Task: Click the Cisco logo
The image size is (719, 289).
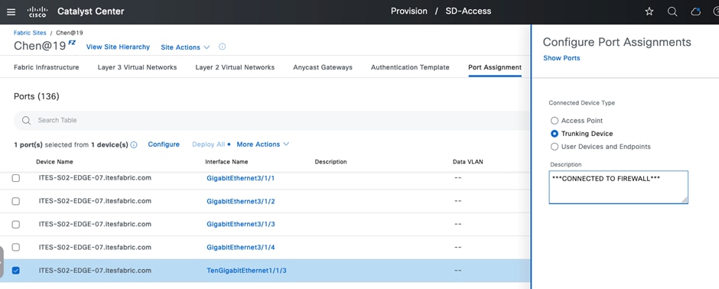Action: coord(37,11)
